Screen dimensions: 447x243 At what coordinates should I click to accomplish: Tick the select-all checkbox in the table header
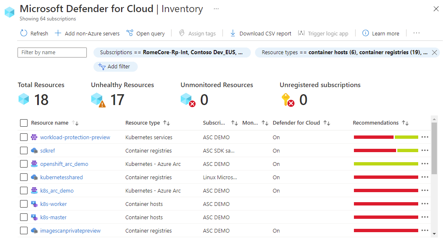pyautogui.click(x=24, y=123)
